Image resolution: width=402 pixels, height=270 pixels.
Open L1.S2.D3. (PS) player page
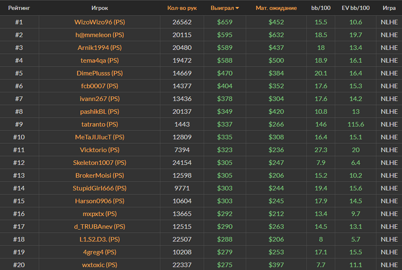tap(99, 239)
